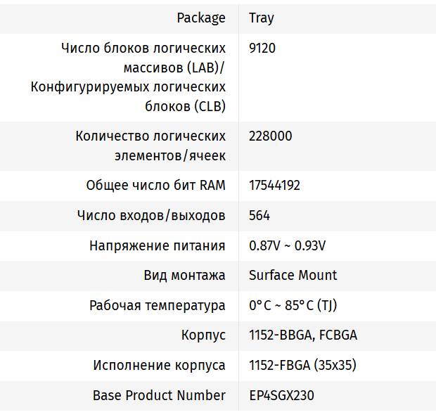Click the "Общее число бит RAM" label
The image size is (436, 417).
[x=155, y=186]
